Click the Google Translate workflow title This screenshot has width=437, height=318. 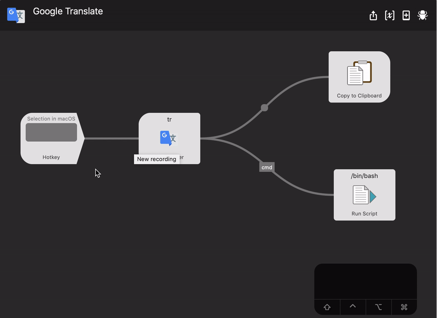(68, 11)
